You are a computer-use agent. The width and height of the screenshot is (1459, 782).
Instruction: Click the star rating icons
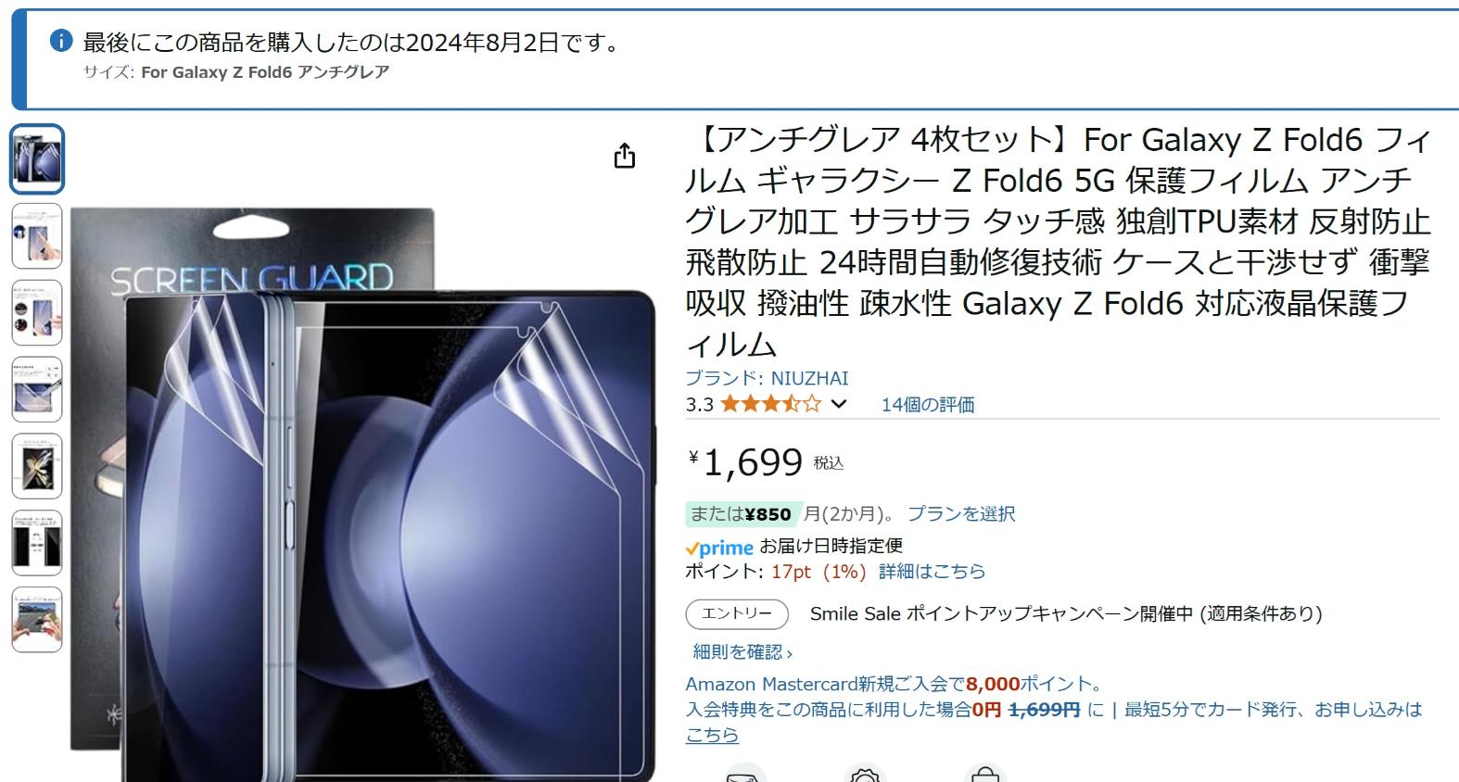point(771,404)
